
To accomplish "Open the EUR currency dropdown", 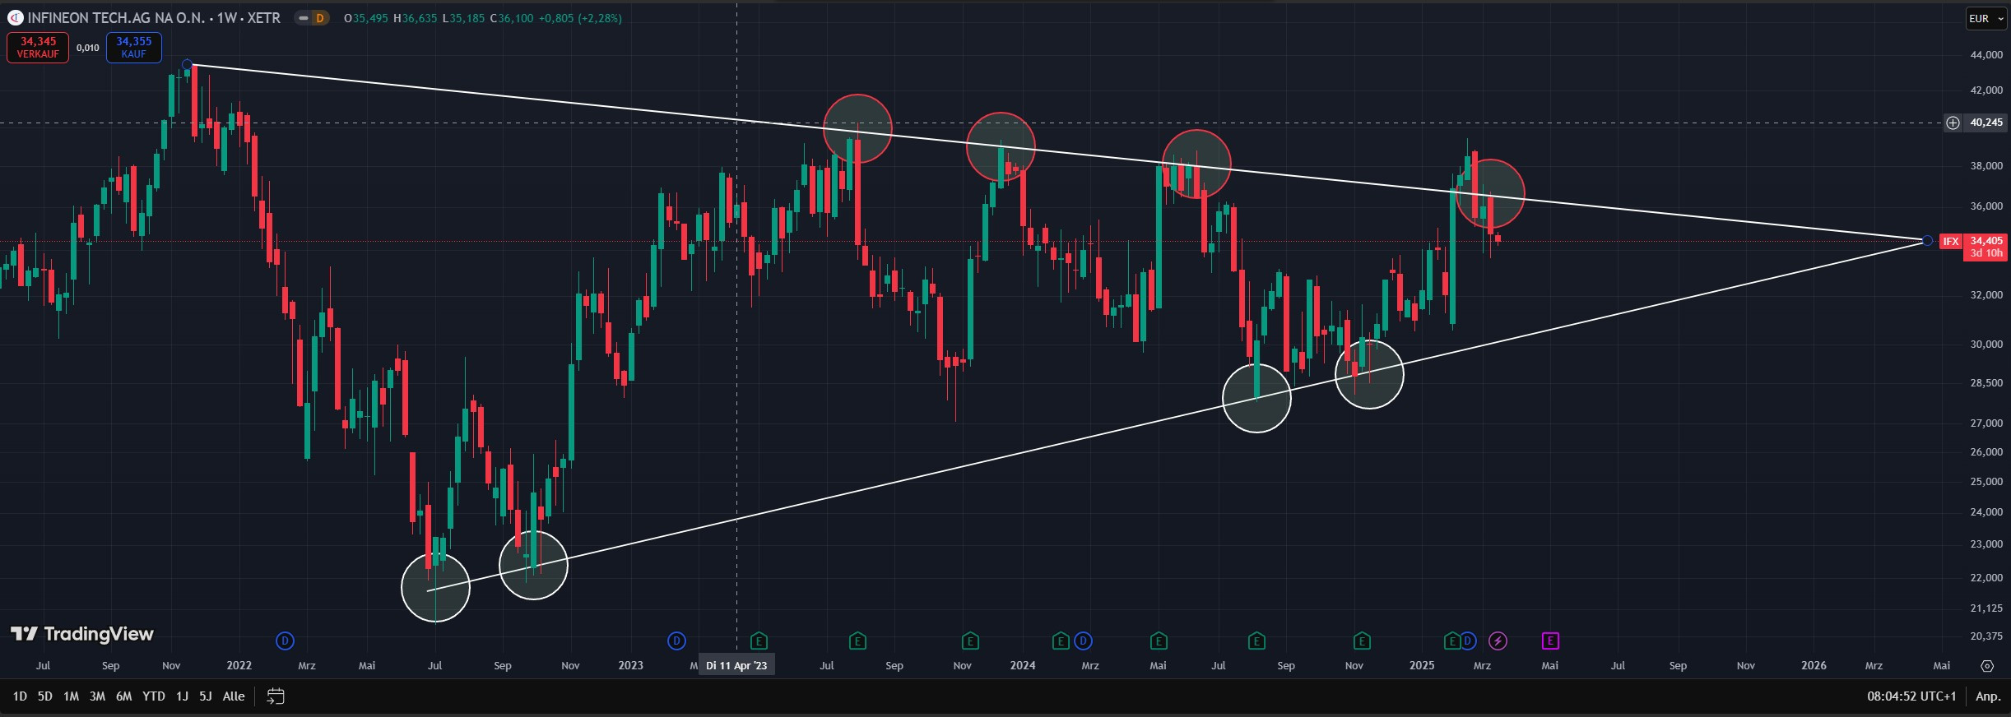I will (x=1985, y=18).
